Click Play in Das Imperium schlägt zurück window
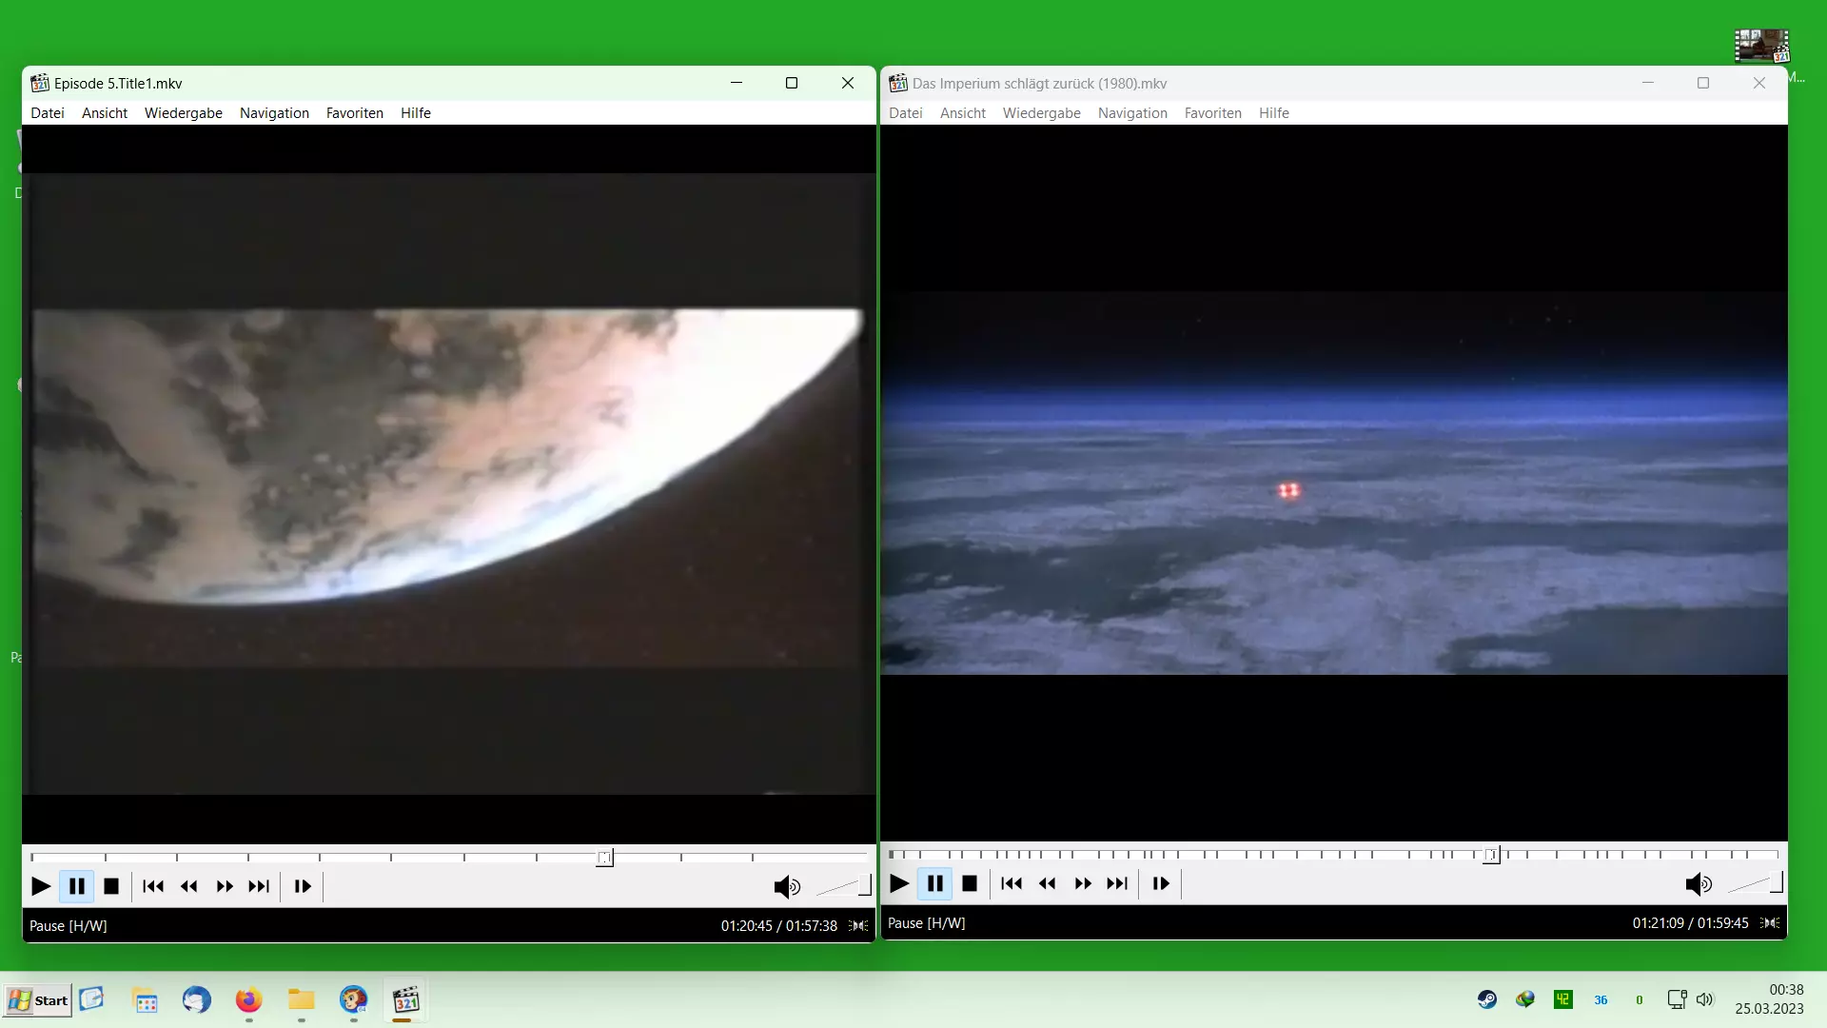The height and width of the screenshot is (1028, 1827). pos(899,883)
